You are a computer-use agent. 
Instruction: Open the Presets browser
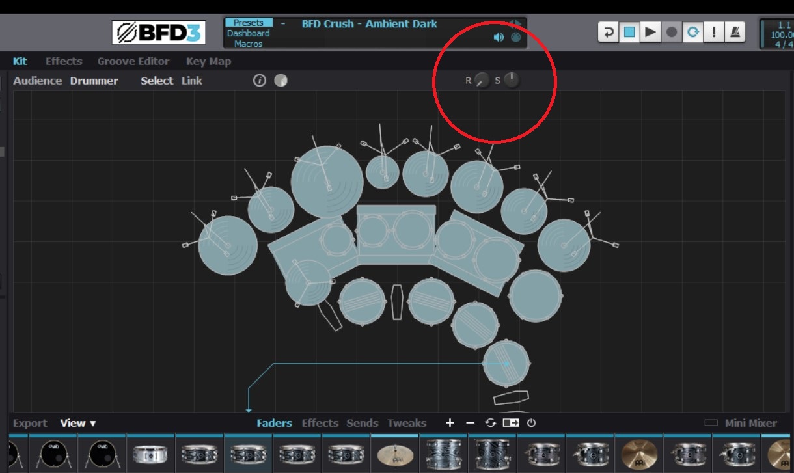249,23
